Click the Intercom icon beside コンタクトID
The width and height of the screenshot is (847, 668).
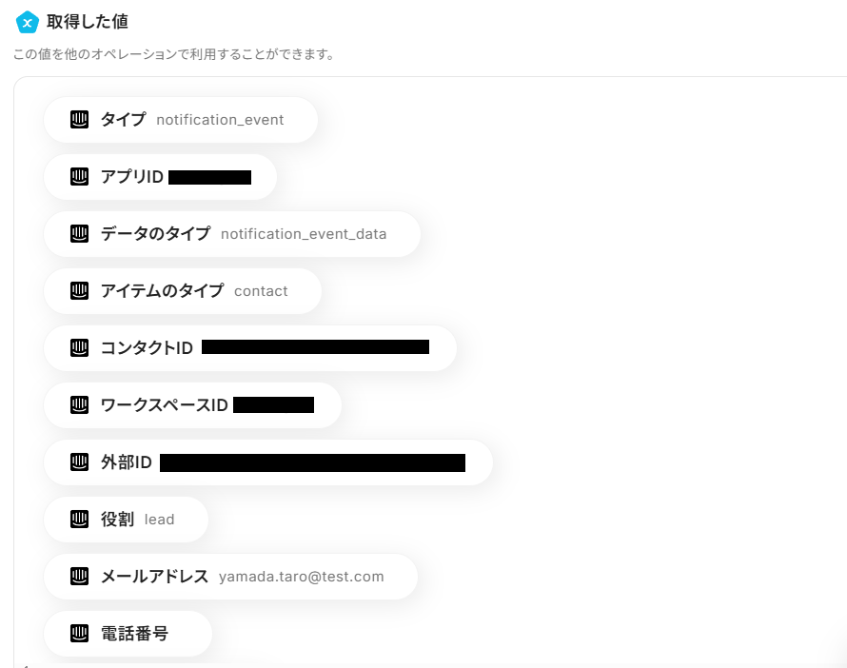[80, 348]
